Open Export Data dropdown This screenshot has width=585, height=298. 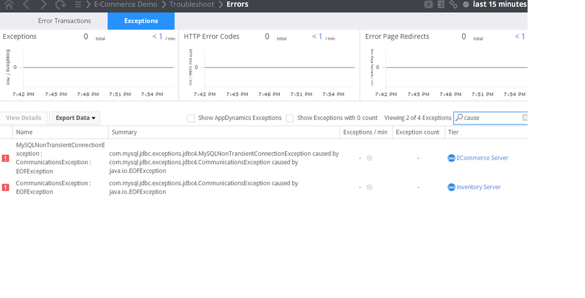[x=74, y=117]
